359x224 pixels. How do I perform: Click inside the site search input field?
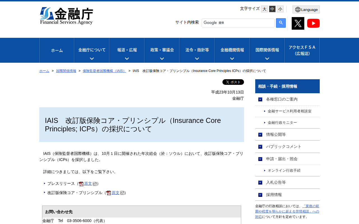pos(238,23)
